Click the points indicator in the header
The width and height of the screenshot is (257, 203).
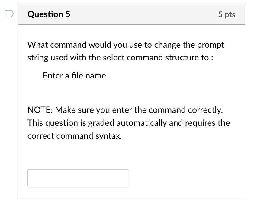pyautogui.click(x=227, y=14)
